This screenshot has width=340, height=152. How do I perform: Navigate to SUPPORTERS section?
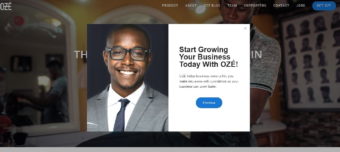tap(255, 6)
